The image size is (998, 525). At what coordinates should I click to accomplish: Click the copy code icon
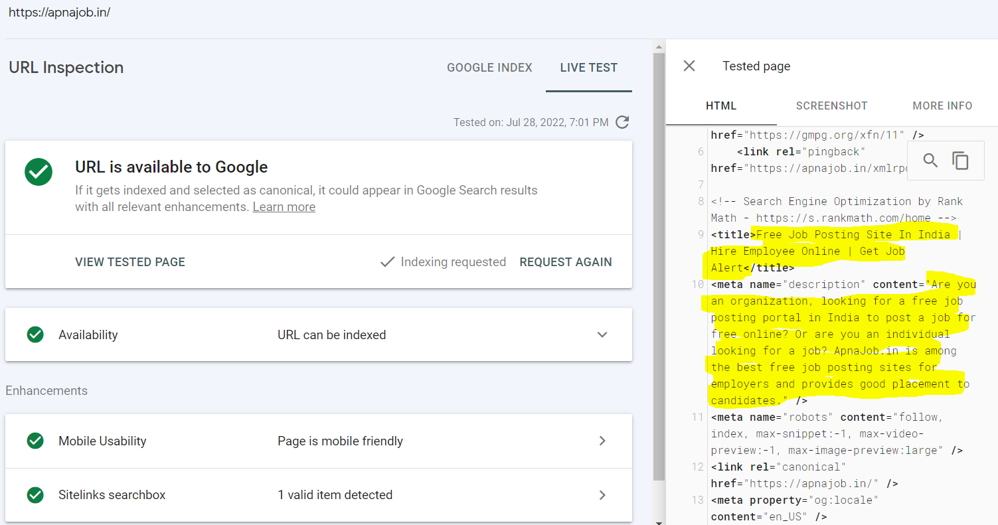tap(960, 161)
